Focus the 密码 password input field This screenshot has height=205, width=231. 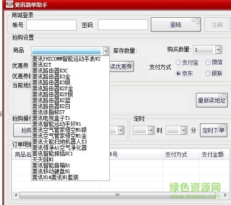(x=123, y=25)
